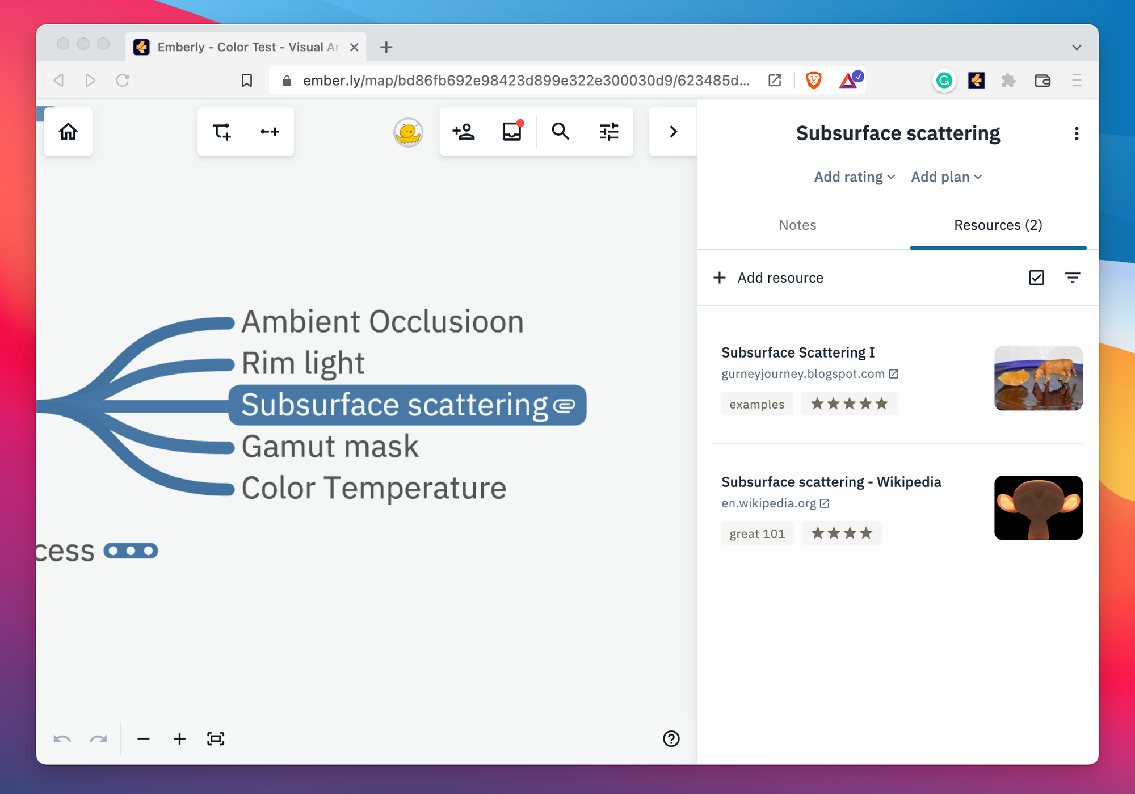Click the Subsurface Scattering I thumbnail
The height and width of the screenshot is (794, 1135).
[1036, 377]
